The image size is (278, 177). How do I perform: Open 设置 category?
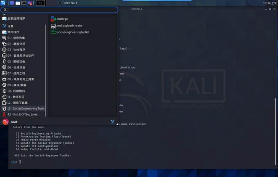click(x=8, y=26)
